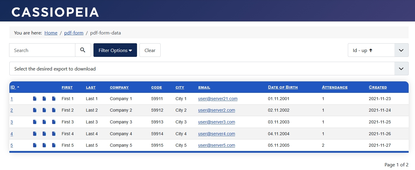Viewport: 415px width, 170px height.
Task: Open leftmost file icon in First 3 row
Action: 35,122
